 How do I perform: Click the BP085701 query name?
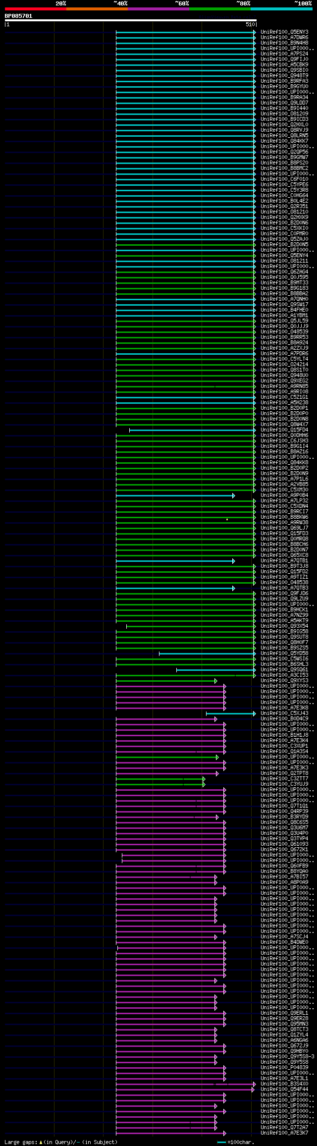(18, 16)
